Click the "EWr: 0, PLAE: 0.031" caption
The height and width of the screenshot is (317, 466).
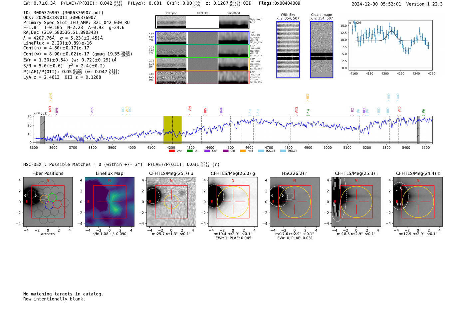pos(295,238)
